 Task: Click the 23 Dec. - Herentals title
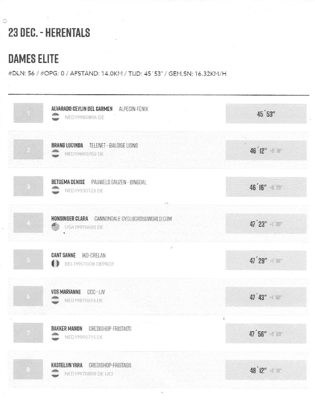point(49,33)
